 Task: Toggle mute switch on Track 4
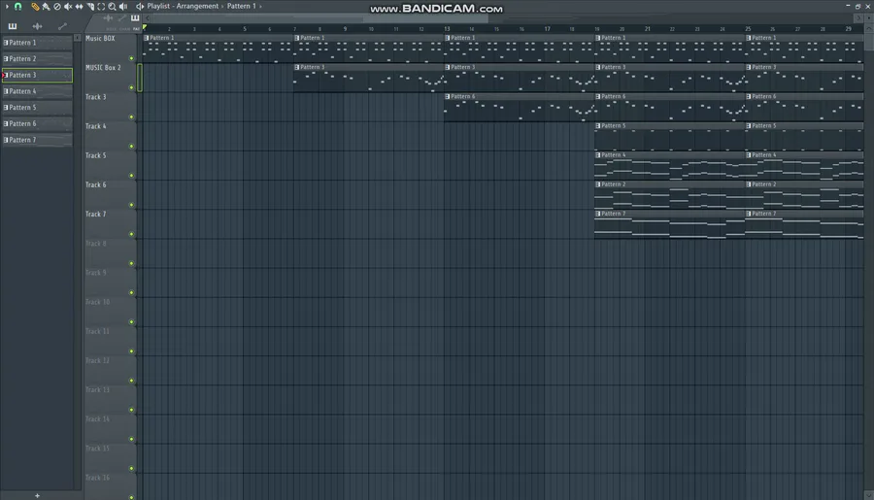coord(131,146)
